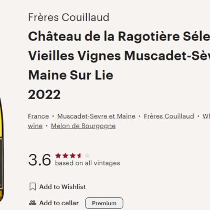210x210 pixels.
Task: Open the France country link
Action: [38, 116]
